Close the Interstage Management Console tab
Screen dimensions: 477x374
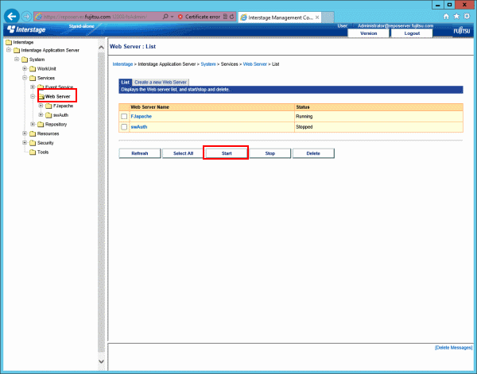coord(317,17)
